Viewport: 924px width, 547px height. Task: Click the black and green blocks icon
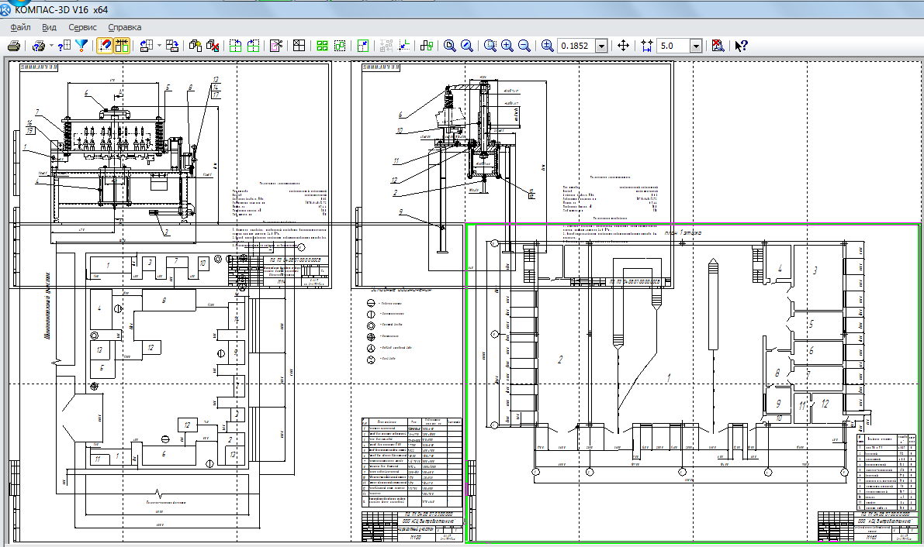point(427,46)
